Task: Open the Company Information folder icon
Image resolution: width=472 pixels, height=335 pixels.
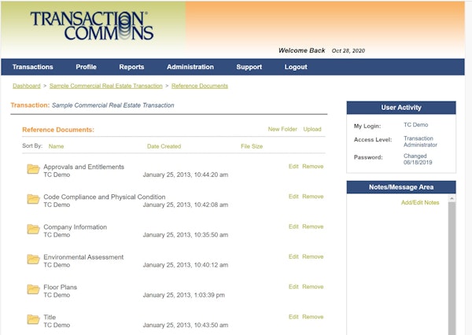Action: 33,229
